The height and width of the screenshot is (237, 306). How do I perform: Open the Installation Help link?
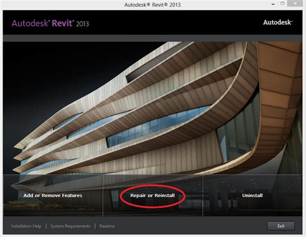coord(26,226)
